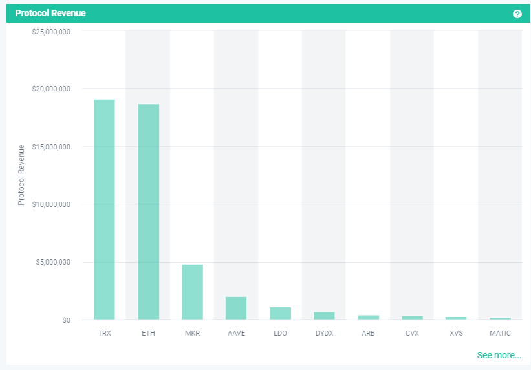531x370 pixels.
Task: Click the AAVE axis label
Action: coord(236,333)
